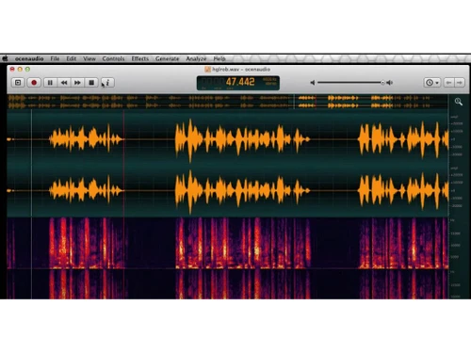
Task: Click the lower channel waveform
Action: tap(228, 190)
